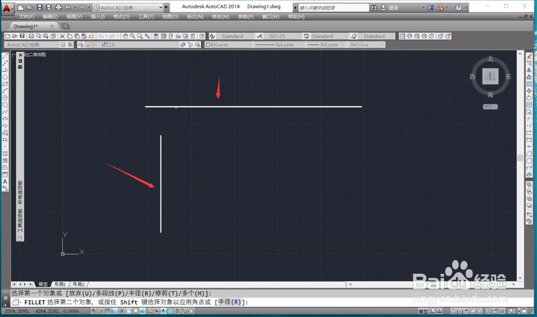This screenshot has width=537, height=317.
Task: Toggle Grid Display in status bar
Action: click(107, 311)
